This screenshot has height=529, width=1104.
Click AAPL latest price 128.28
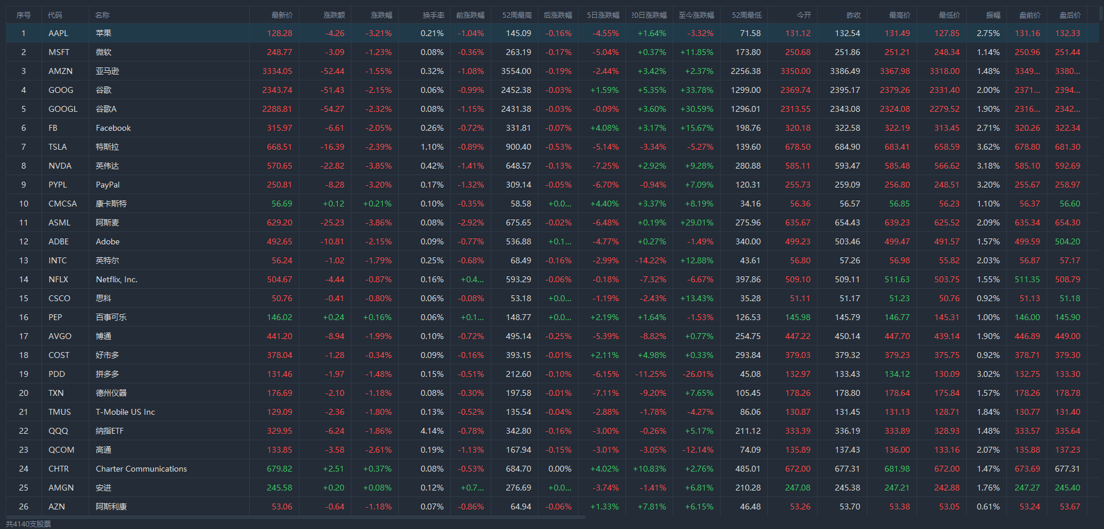click(x=279, y=33)
